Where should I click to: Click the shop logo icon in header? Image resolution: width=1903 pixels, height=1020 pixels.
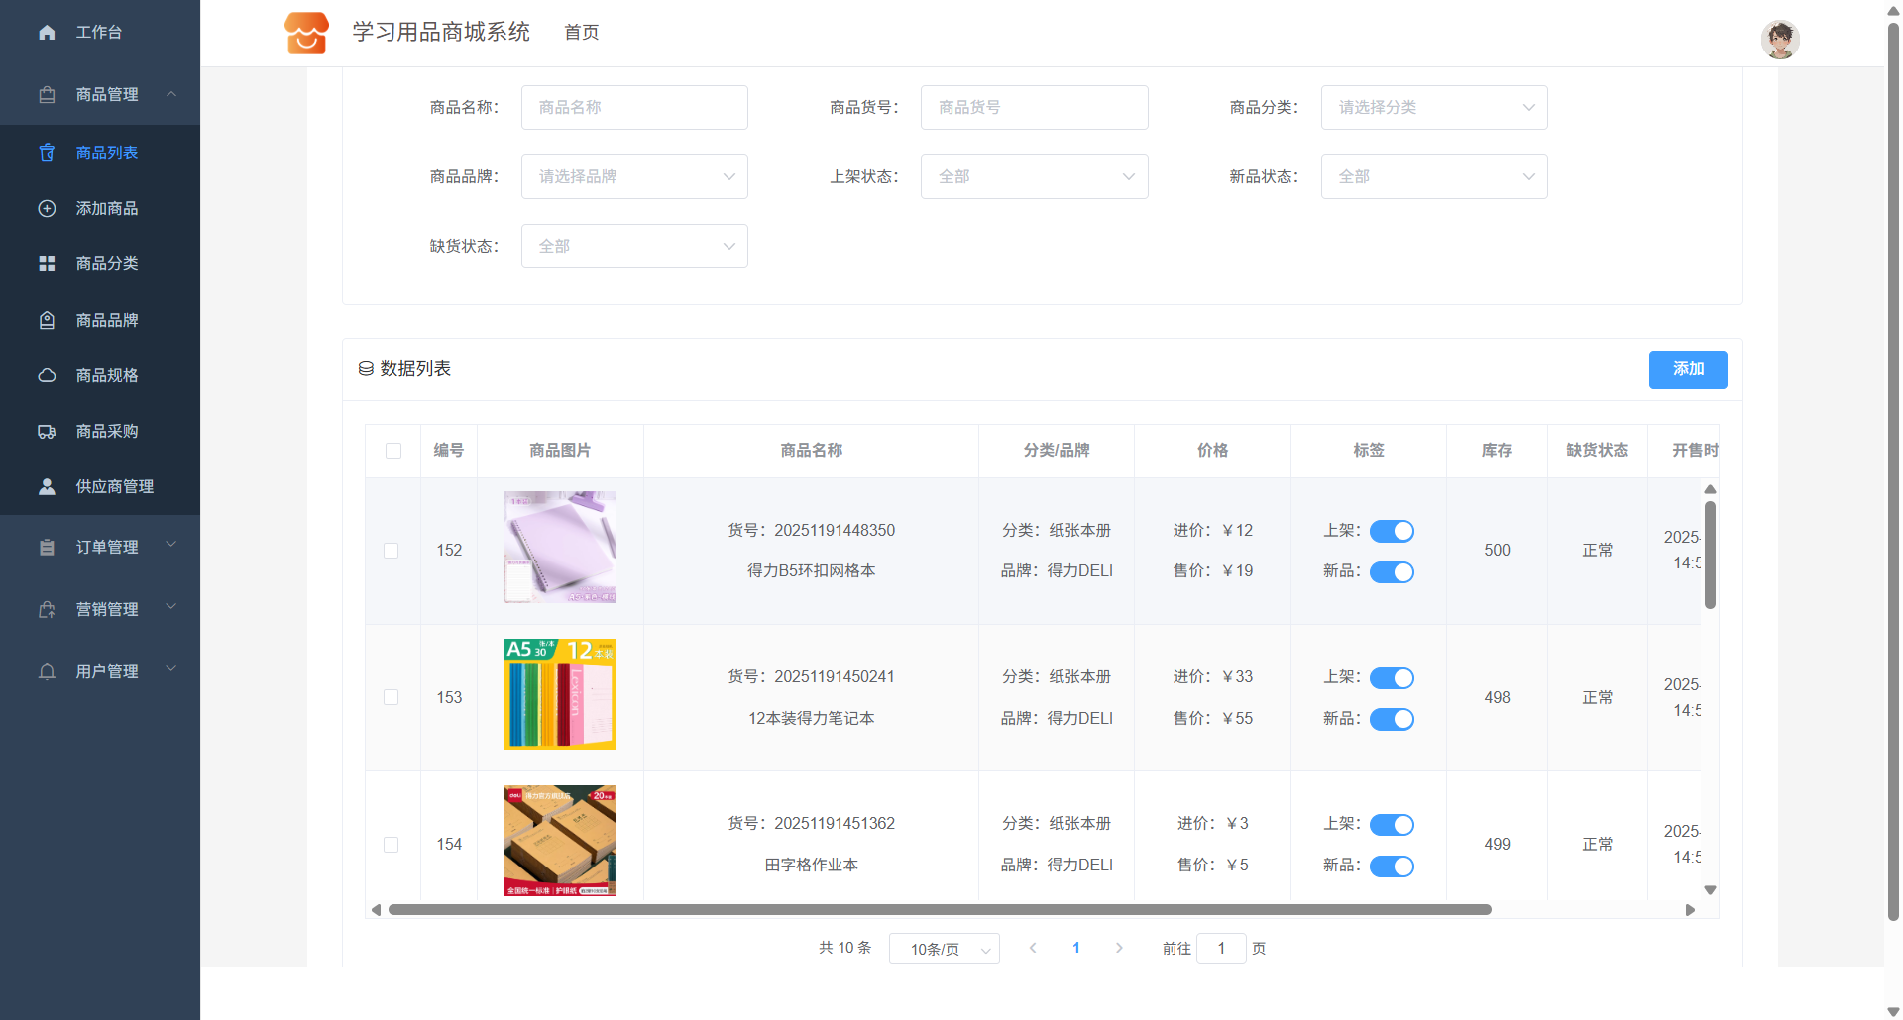(x=306, y=33)
